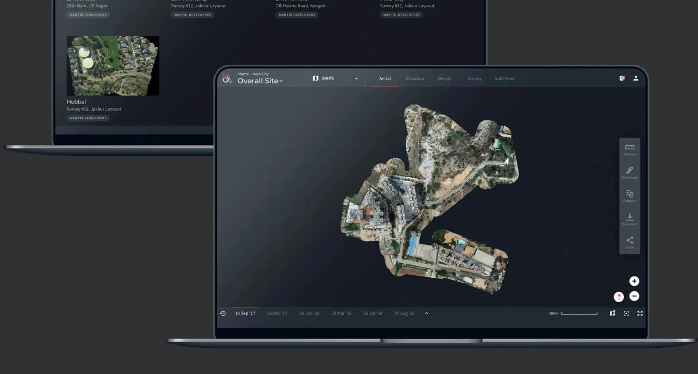This screenshot has height=374, width=698.
Task: Expand the timeline dates with the up chevron
Action: [427, 313]
